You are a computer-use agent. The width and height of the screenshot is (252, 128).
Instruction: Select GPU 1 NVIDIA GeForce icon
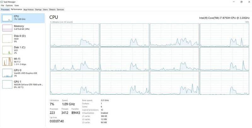click(7, 84)
